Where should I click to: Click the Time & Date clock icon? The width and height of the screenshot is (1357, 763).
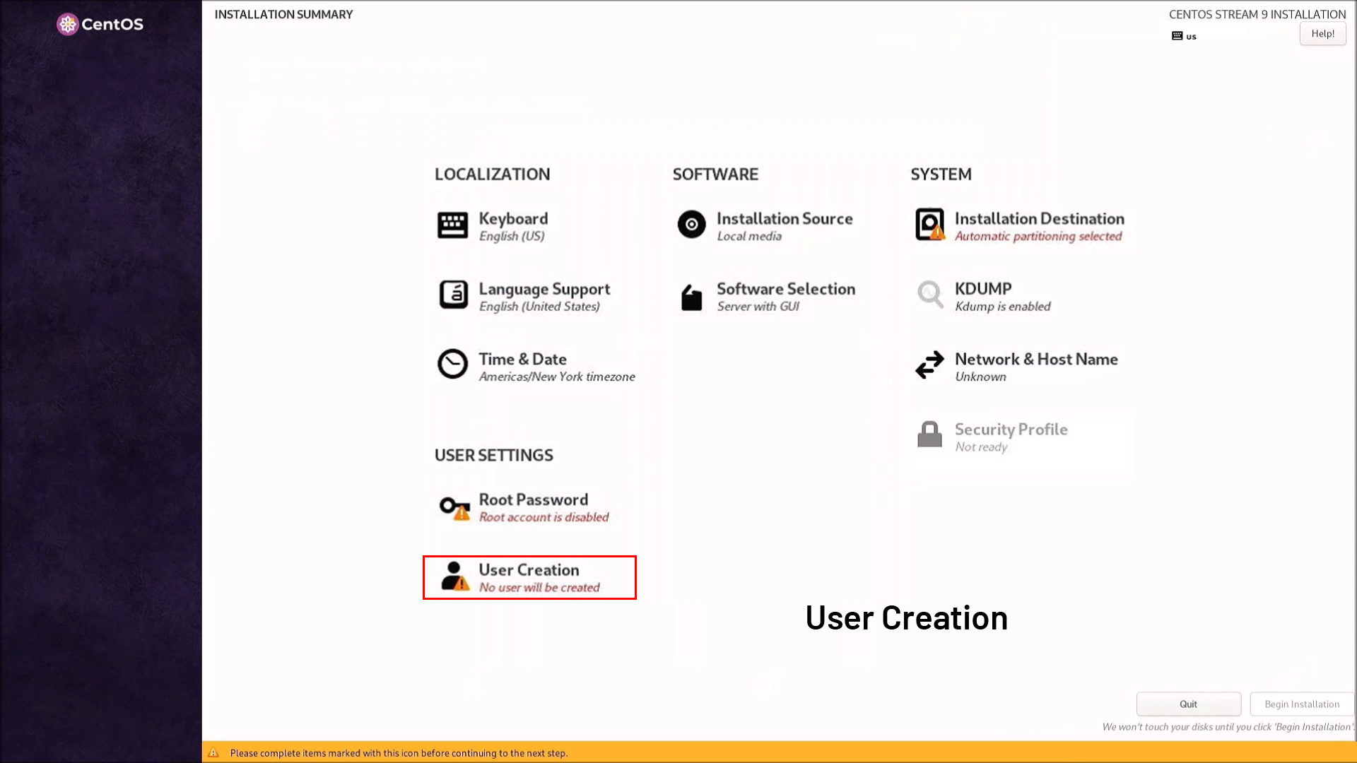[452, 365]
